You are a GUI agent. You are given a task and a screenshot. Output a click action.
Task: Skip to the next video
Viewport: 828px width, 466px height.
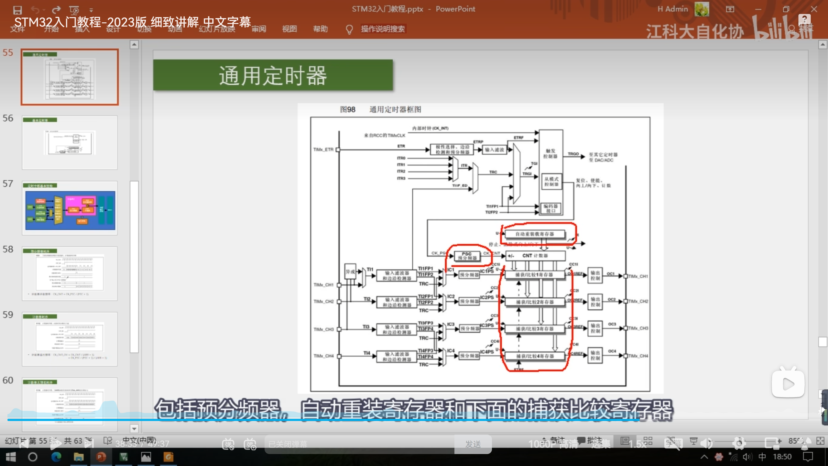(x=89, y=444)
